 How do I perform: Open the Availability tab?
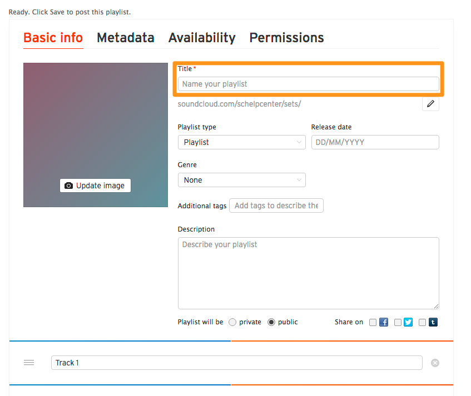tap(202, 38)
